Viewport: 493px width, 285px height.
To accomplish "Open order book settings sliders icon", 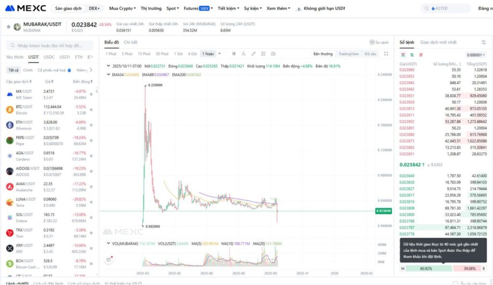I will tap(483, 42).
